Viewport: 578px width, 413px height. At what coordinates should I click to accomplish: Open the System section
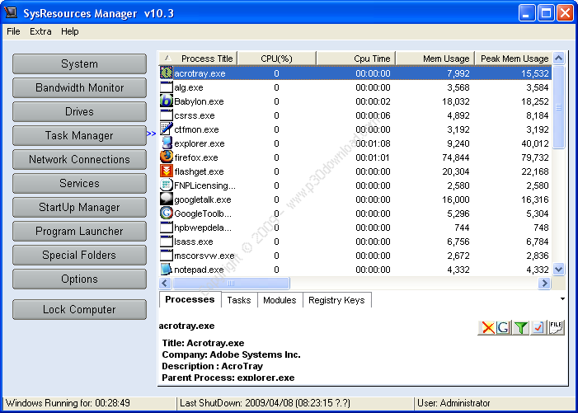(x=79, y=63)
